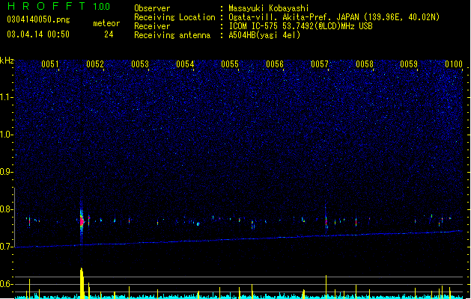Click the 03.04.14 00:50 timestamp
This screenshot has height=299, width=471.
[38, 34]
